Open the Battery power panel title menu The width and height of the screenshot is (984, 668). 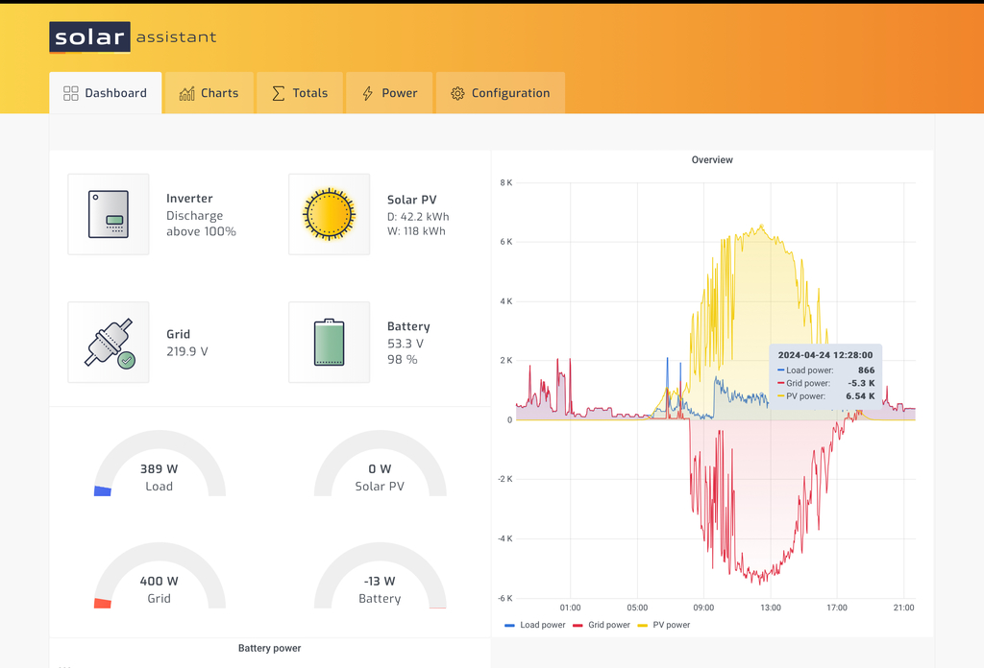coord(269,649)
